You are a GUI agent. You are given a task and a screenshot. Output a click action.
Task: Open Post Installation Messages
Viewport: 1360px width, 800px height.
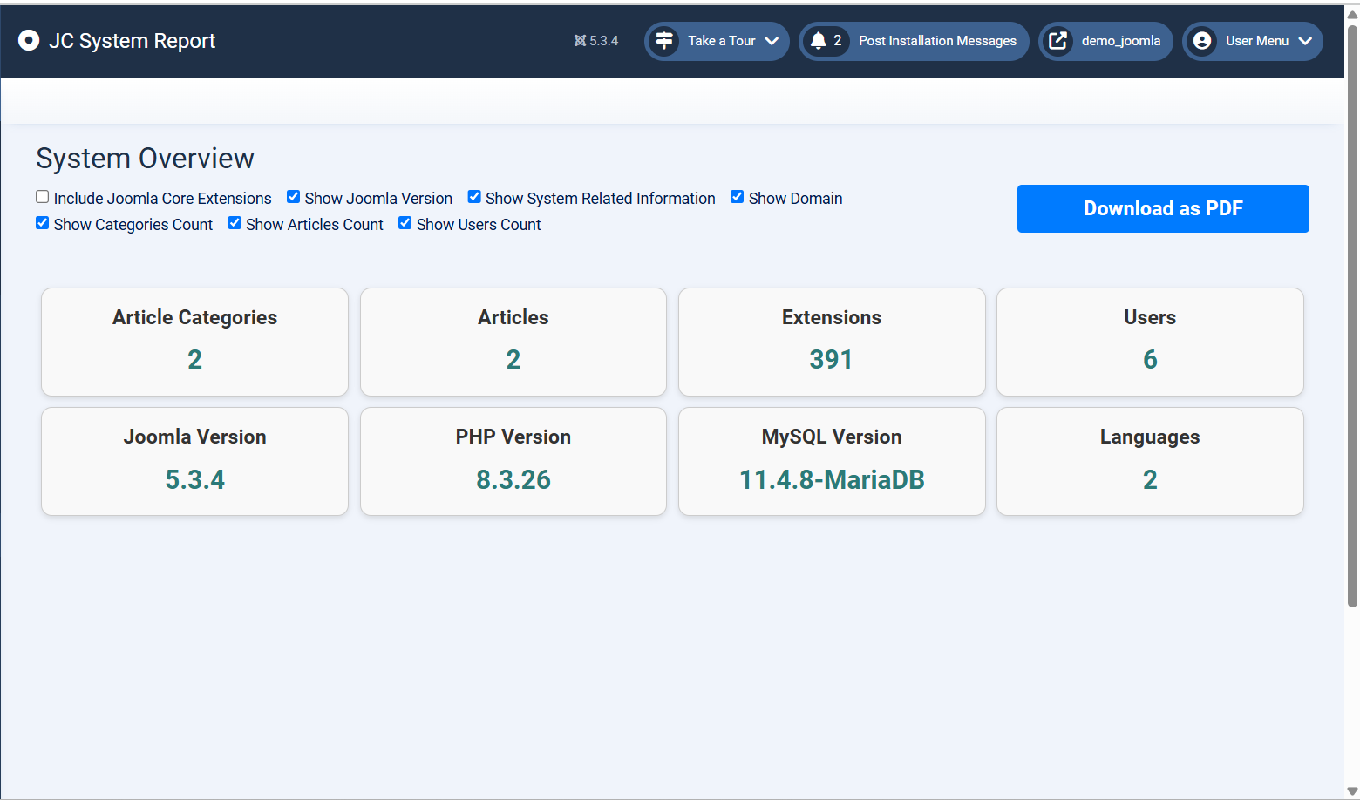click(936, 41)
